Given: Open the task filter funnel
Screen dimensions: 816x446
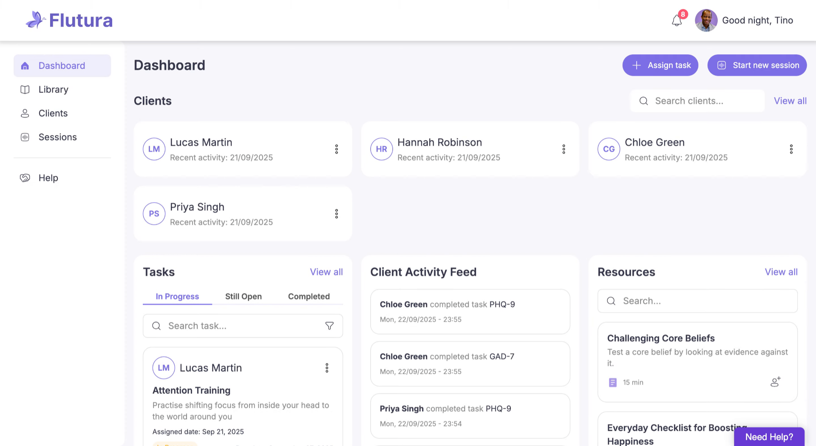Looking at the screenshot, I should tap(329, 326).
